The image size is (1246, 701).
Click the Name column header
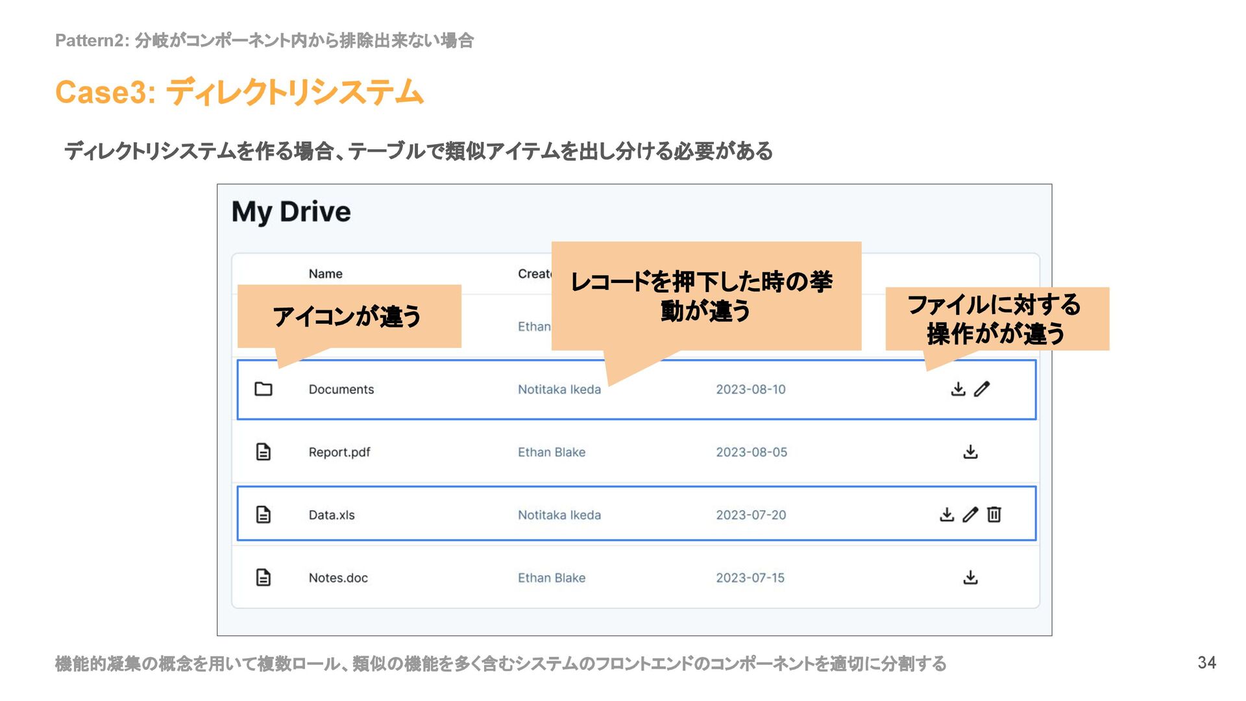[x=325, y=274]
